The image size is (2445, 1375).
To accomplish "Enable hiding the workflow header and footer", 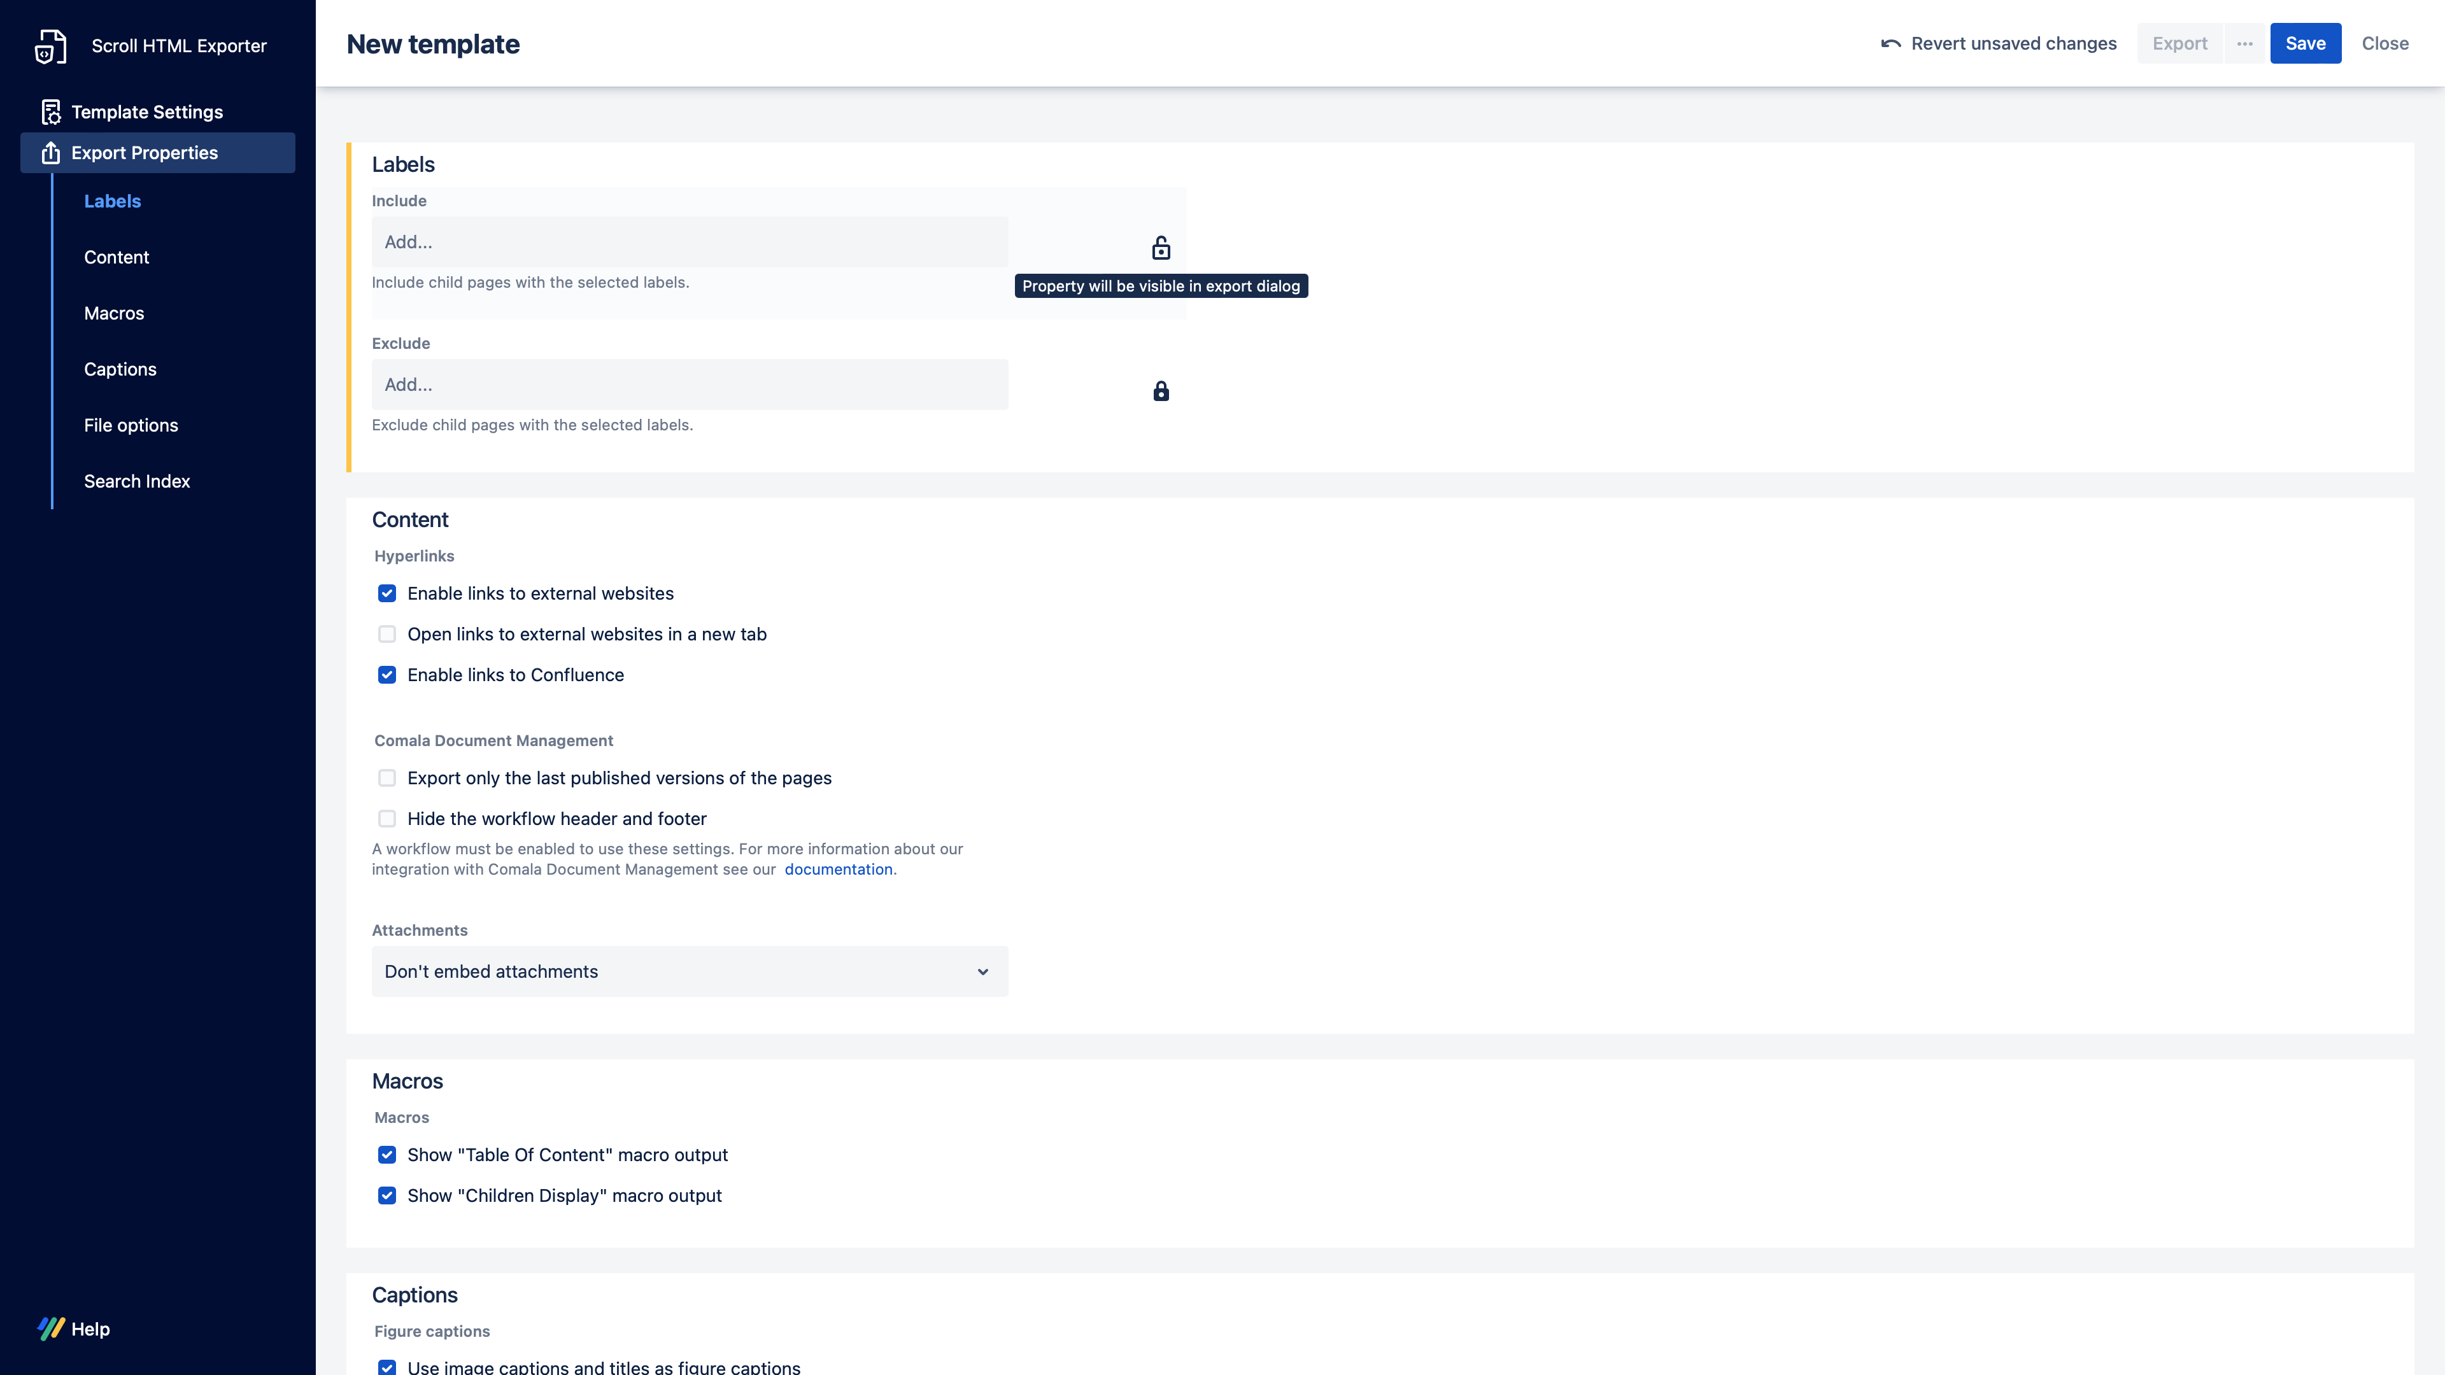I will (x=387, y=818).
